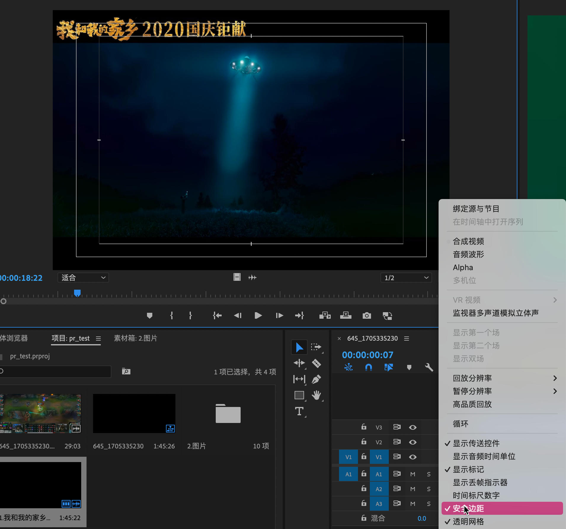Mute the A1 audio track

coord(413,474)
